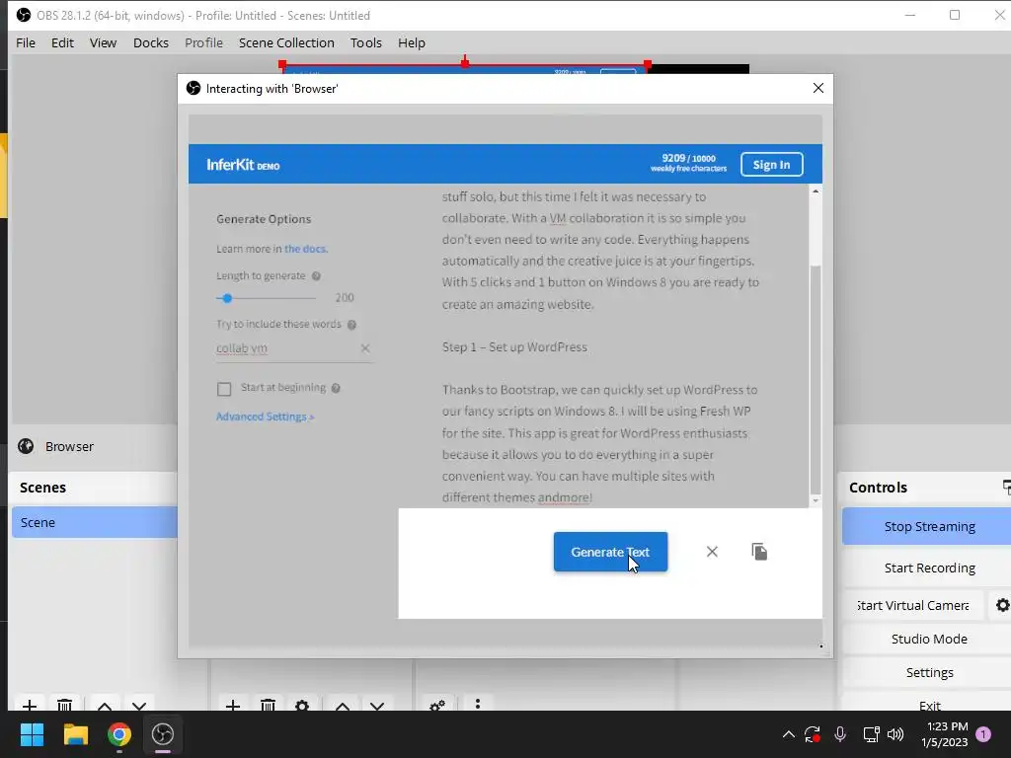Open 'the docs' link
The image size is (1011, 758).
[306, 249]
